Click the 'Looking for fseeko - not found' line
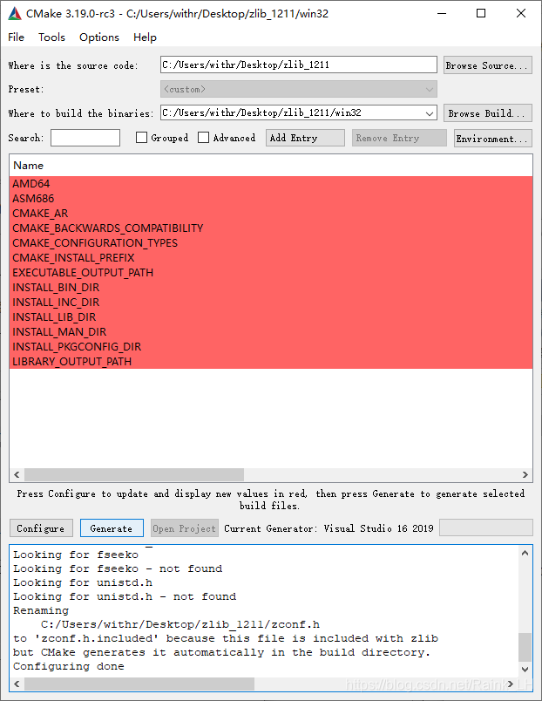 pyautogui.click(x=118, y=568)
